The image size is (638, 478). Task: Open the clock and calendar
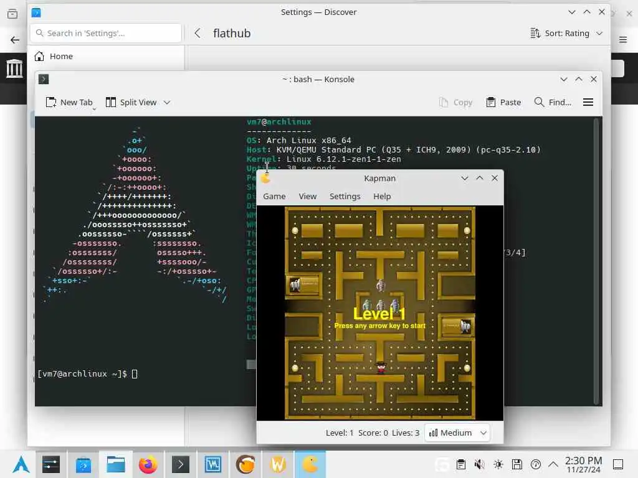point(583,464)
